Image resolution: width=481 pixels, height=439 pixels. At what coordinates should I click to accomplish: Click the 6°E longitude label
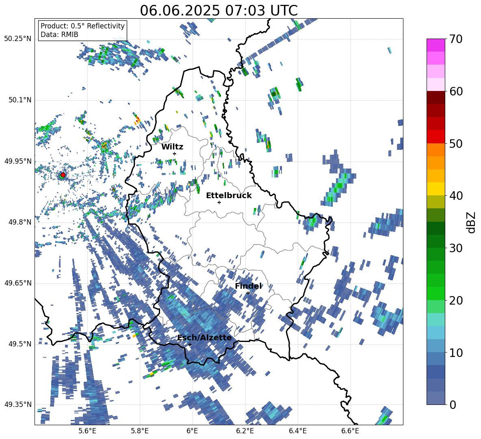192,431
